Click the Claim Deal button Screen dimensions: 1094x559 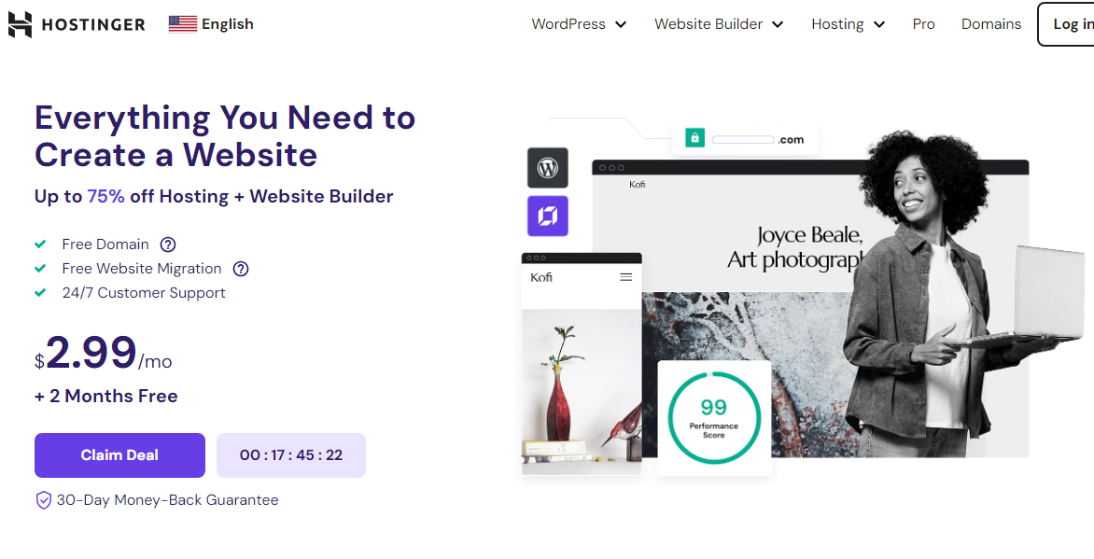(120, 455)
